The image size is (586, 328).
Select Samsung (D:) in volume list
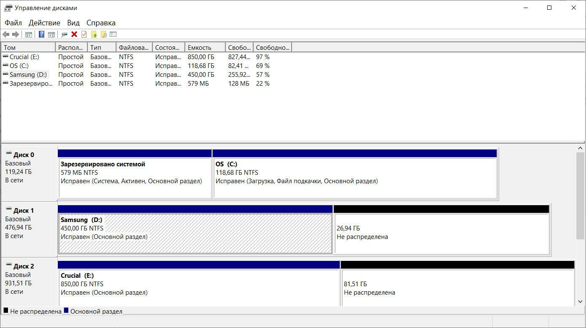(x=29, y=74)
